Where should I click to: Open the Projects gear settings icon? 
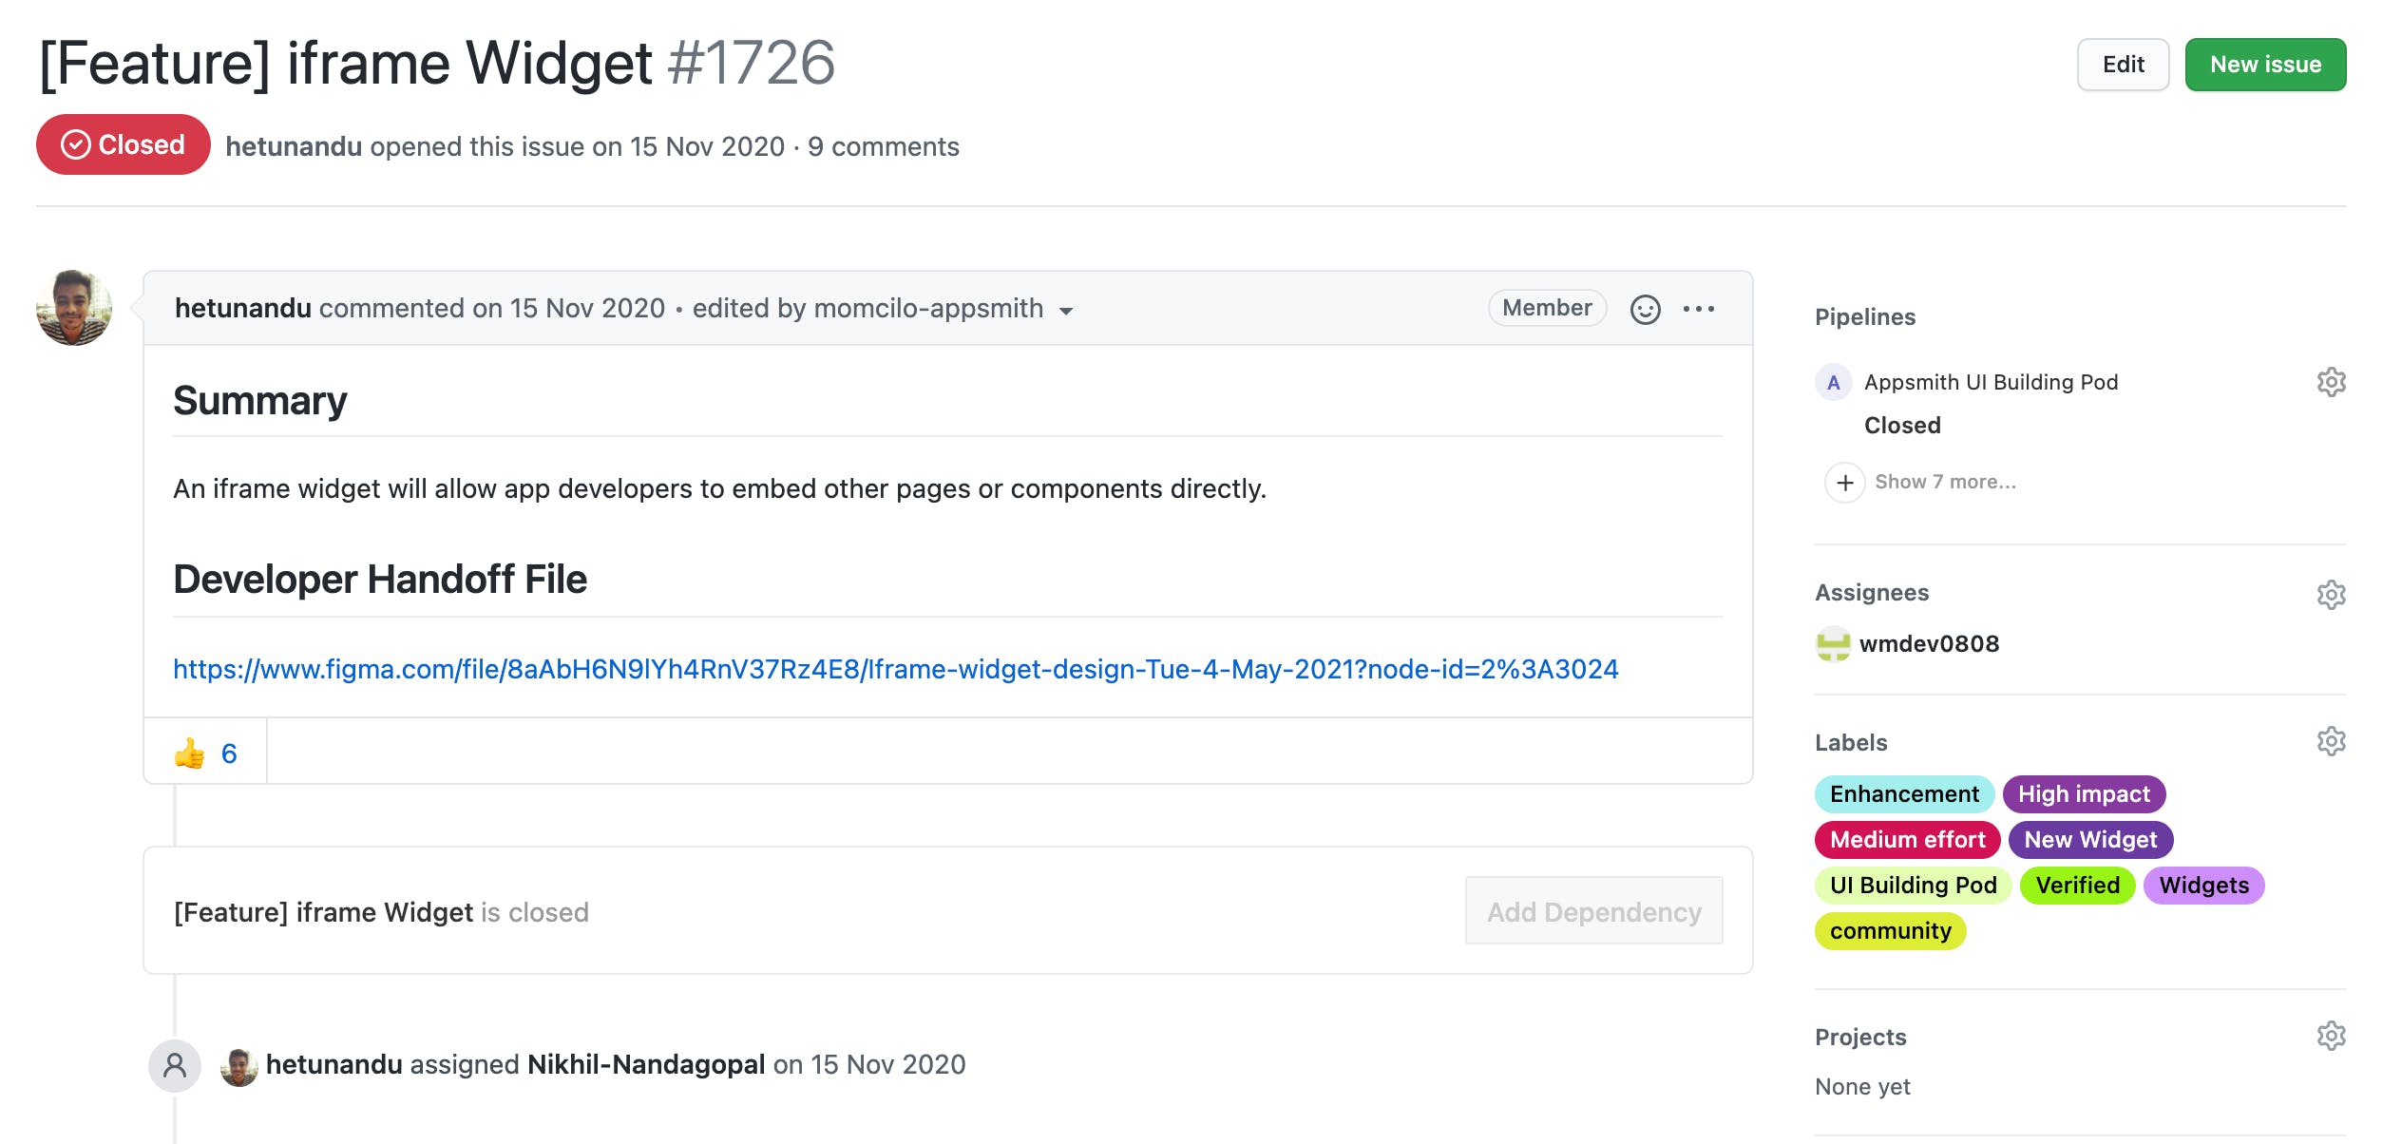pos(2331,1036)
